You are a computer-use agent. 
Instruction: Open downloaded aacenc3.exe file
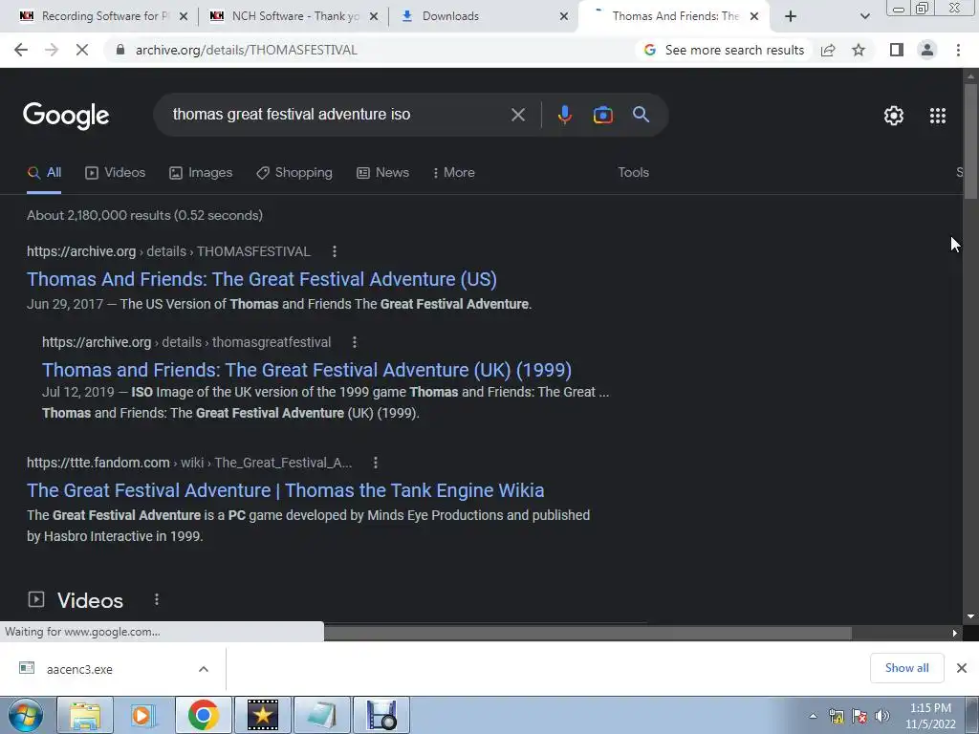(79, 669)
